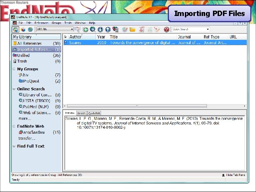Open the Quick Search dropdown arrow

tap(208, 29)
